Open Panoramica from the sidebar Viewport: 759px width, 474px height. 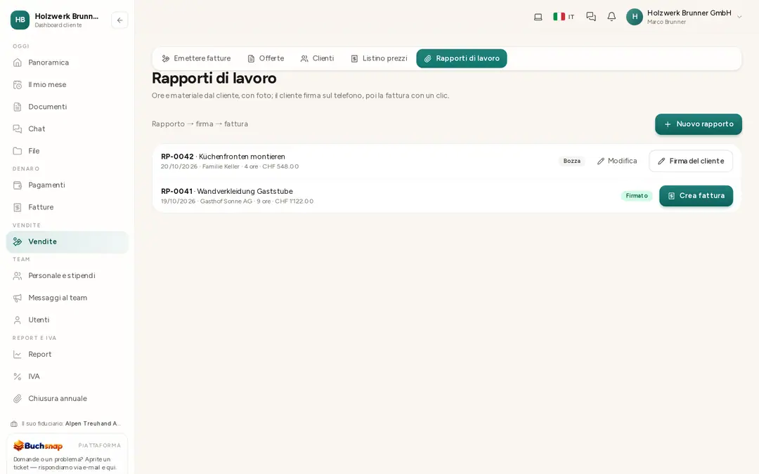(67, 62)
